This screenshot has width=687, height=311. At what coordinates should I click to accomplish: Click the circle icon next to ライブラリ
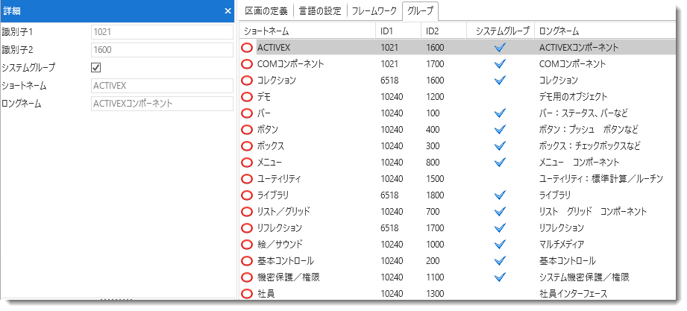click(x=247, y=195)
